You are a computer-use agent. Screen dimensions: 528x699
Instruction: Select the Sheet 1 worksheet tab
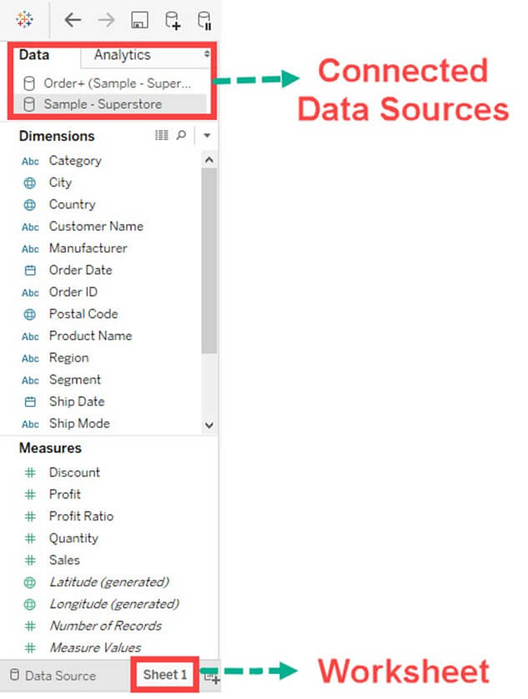pyautogui.click(x=164, y=675)
